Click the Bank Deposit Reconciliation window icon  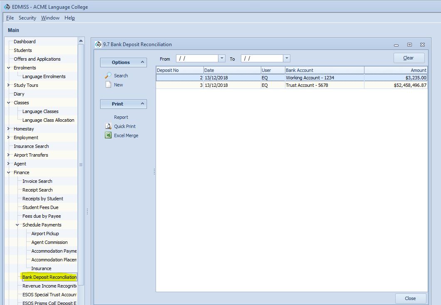pos(98,44)
